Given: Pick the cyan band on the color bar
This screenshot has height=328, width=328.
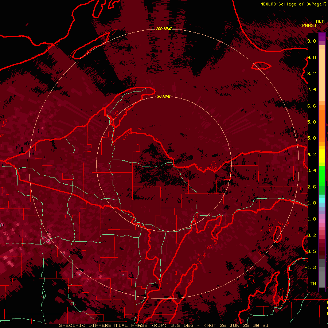Looking at the screenshot, I should click(x=322, y=200).
